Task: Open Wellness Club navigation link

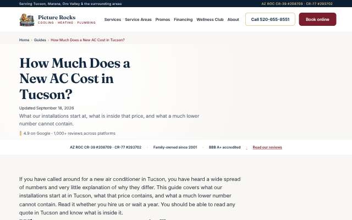Action: pyautogui.click(x=210, y=20)
